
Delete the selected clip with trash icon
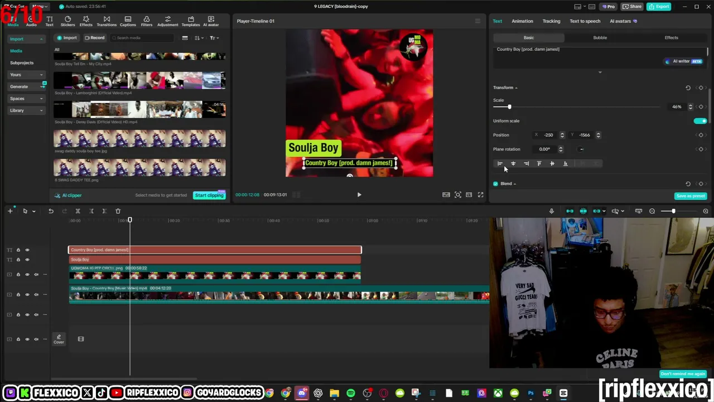[118, 211]
